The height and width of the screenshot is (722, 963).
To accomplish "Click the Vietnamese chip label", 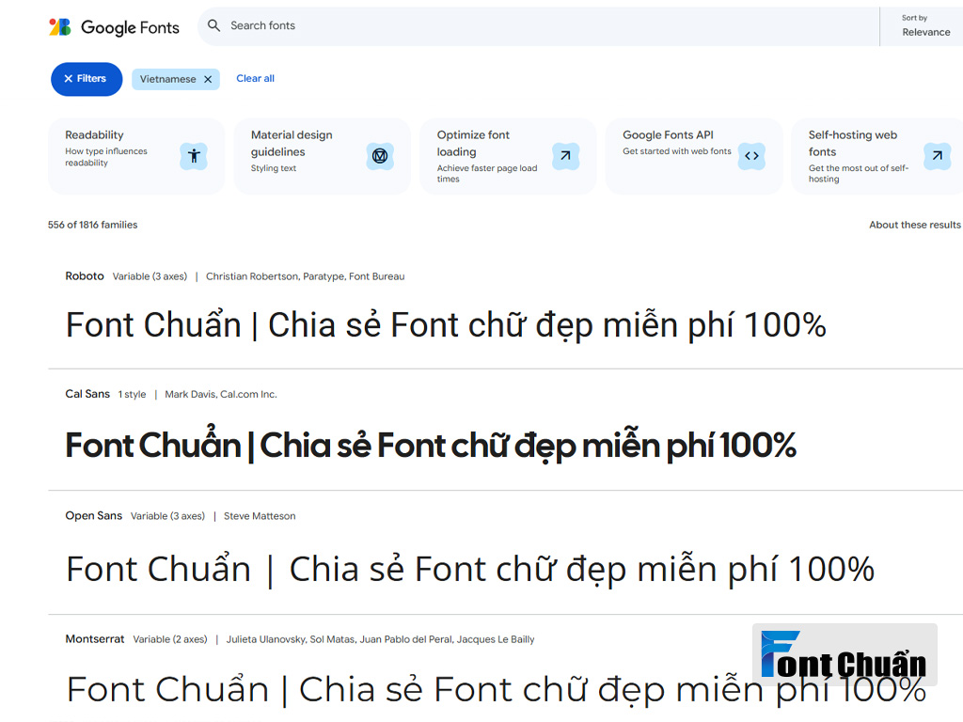I will tap(167, 79).
